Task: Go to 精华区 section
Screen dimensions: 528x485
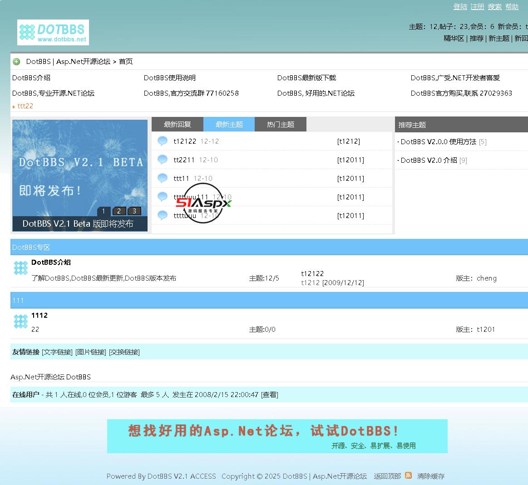Action: [454, 39]
